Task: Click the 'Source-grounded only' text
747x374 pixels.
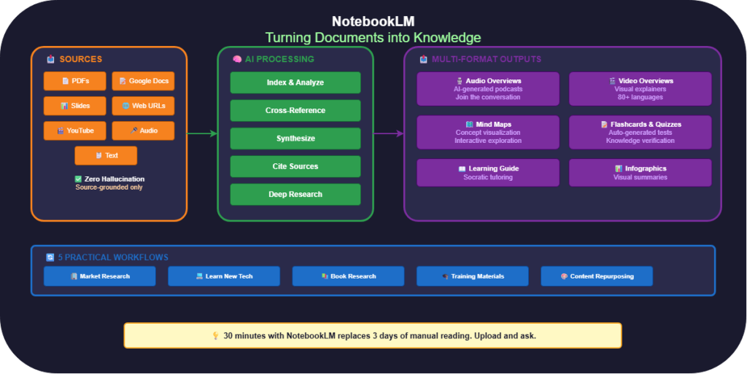Action: click(109, 187)
